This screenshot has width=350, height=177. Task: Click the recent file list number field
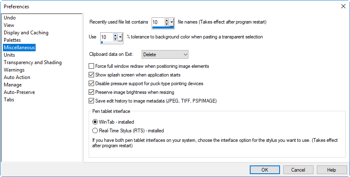pyautogui.click(x=158, y=22)
